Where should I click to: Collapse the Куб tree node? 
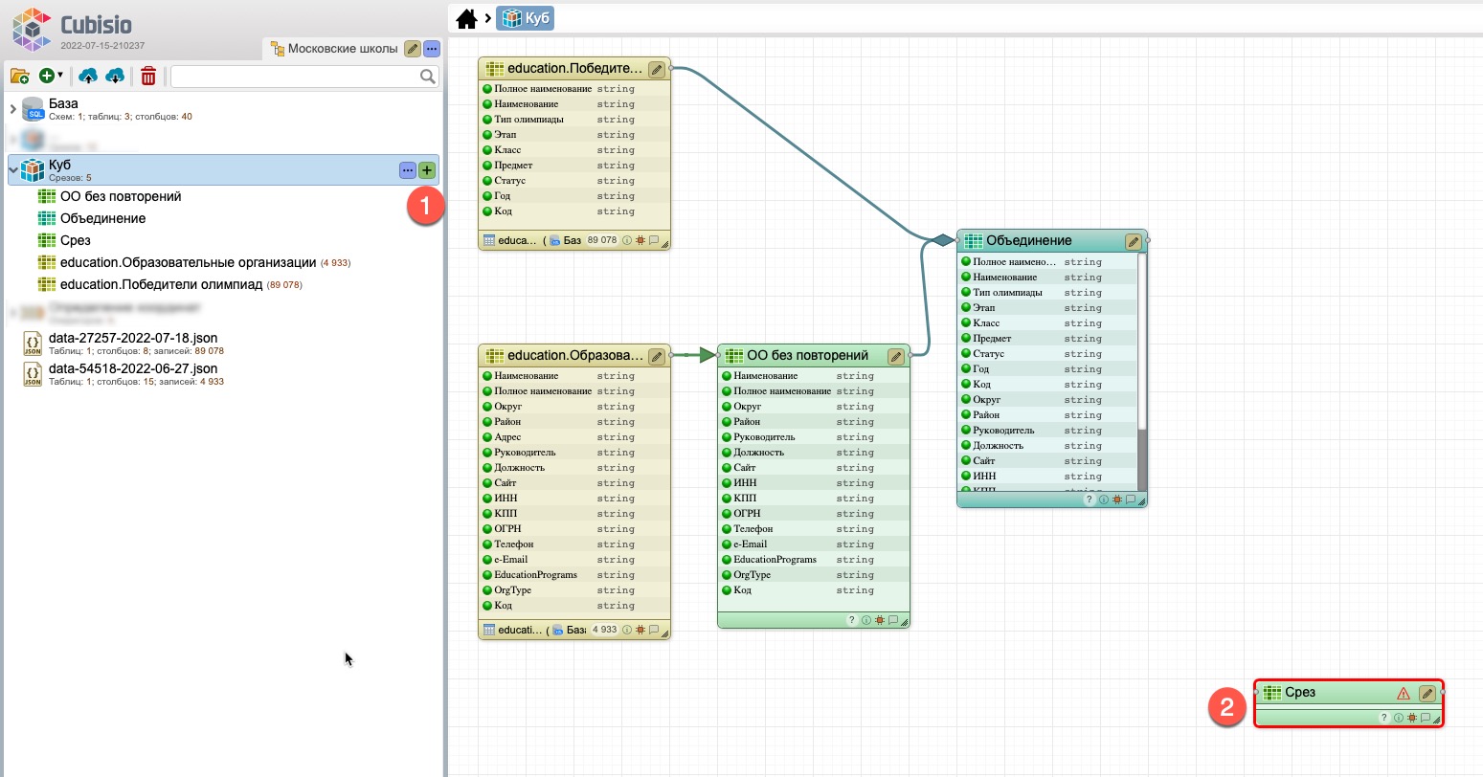click(x=13, y=170)
